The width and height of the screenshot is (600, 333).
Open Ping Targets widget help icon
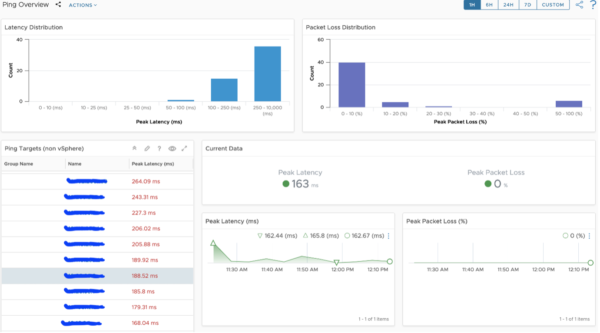coord(159,148)
